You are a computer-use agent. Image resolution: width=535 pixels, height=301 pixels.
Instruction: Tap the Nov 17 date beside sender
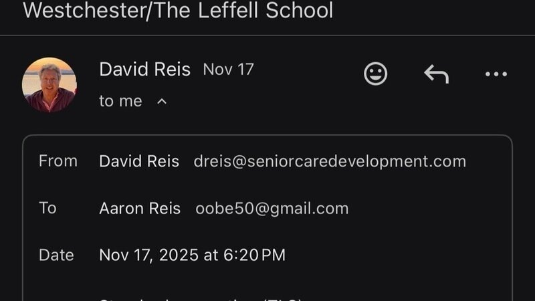tap(228, 70)
